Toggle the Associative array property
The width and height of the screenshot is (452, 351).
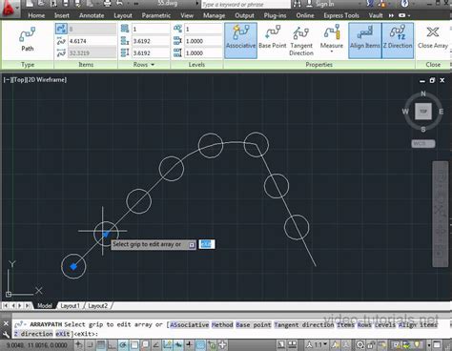240,40
